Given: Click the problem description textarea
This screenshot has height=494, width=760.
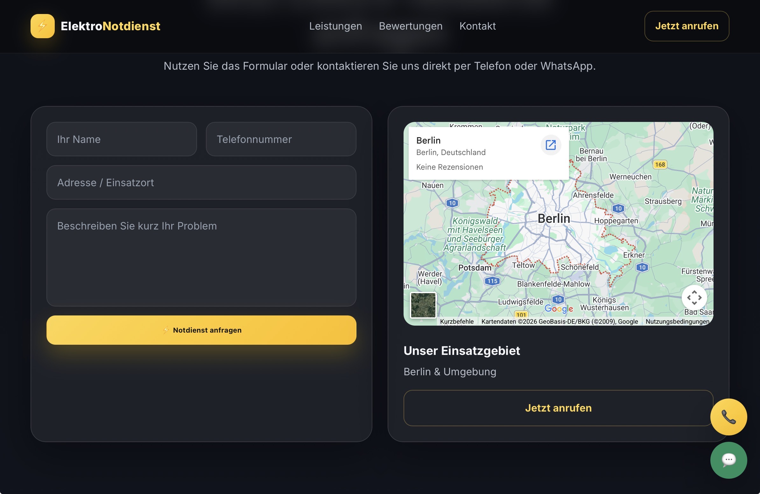Looking at the screenshot, I should (201, 258).
